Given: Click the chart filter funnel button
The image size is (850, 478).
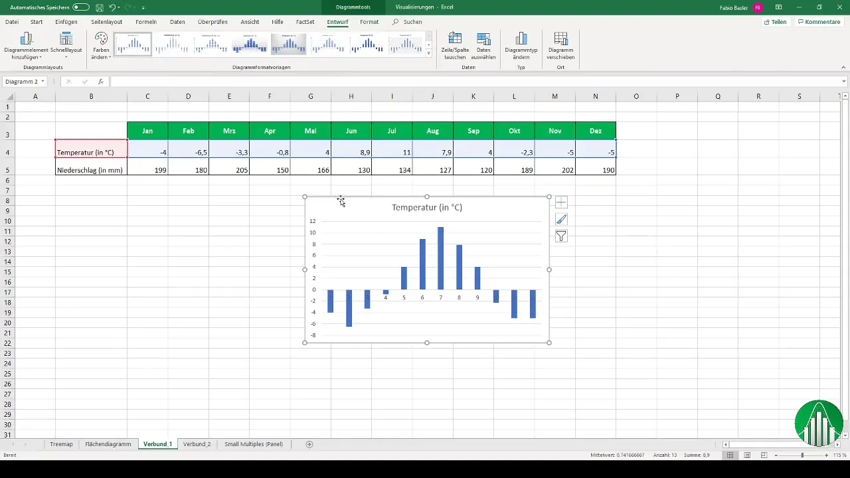Looking at the screenshot, I should point(561,236).
